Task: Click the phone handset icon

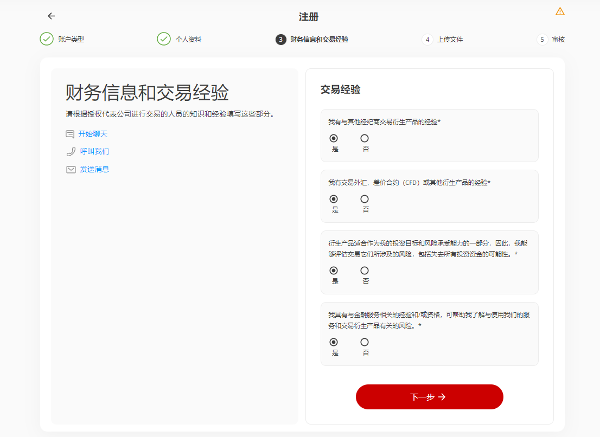Action: coord(71,152)
